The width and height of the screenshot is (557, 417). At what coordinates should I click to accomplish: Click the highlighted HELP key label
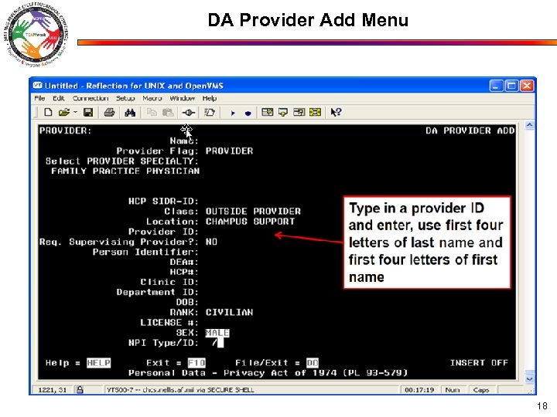(99, 363)
